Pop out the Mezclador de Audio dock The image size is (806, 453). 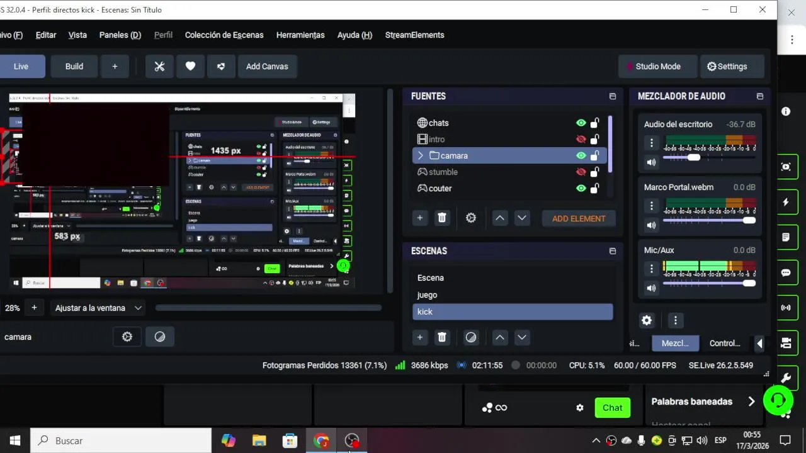(x=760, y=96)
